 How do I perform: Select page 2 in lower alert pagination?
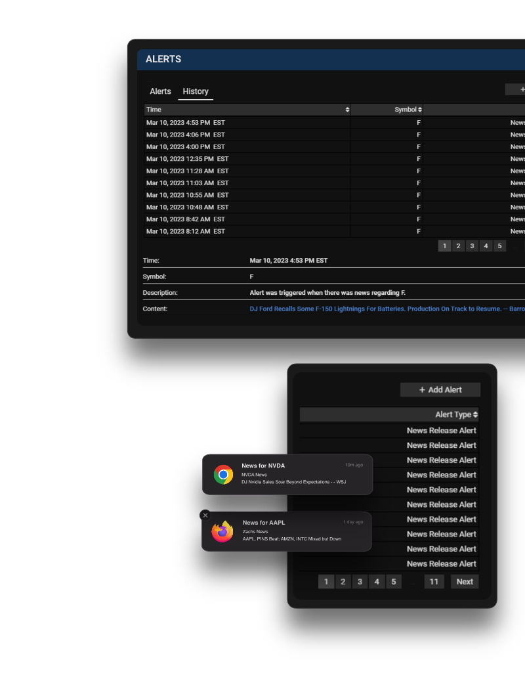coord(343,582)
